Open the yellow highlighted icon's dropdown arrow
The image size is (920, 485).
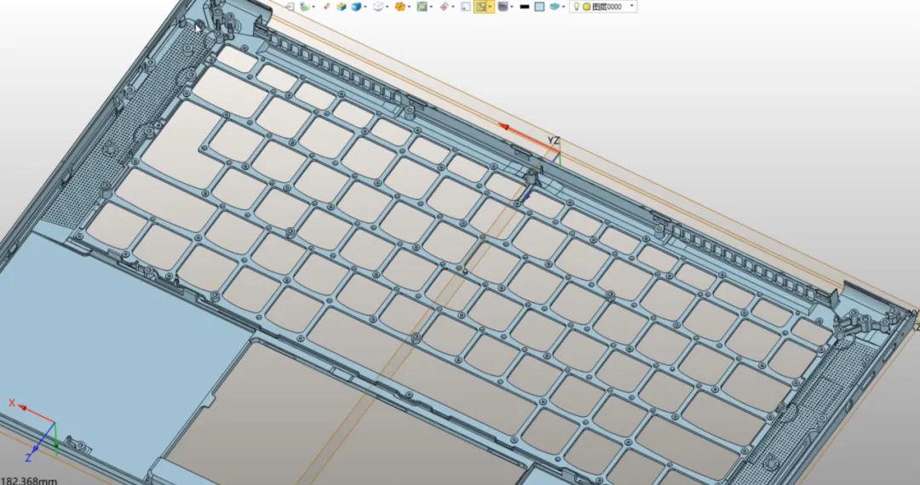(491, 7)
